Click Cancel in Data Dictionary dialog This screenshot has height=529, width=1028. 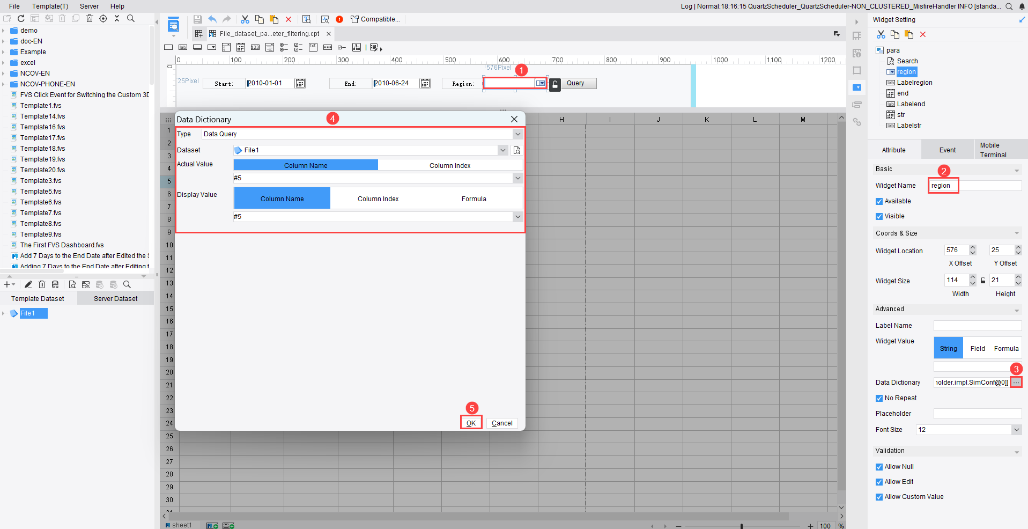tap(502, 423)
